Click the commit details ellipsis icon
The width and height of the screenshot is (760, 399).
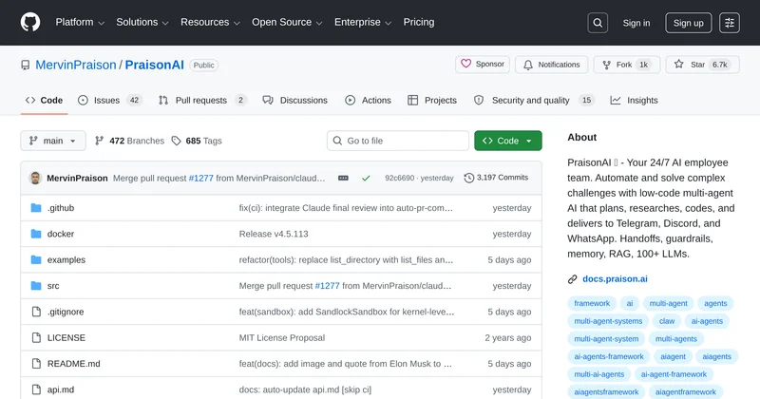pyautogui.click(x=342, y=178)
